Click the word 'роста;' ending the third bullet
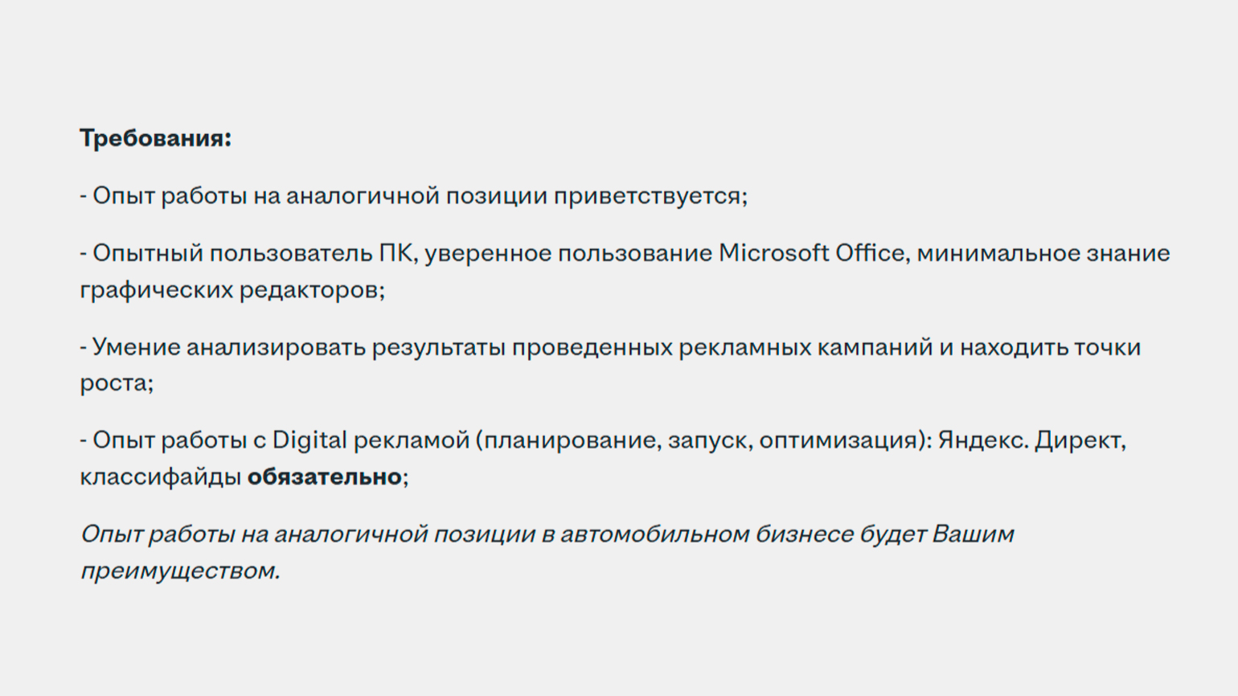The image size is (1238, 696). [x=117, y=383]
